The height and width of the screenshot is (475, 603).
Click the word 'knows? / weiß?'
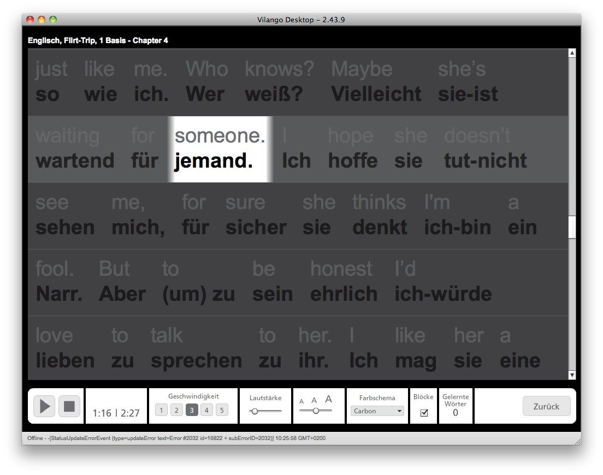coord(279,82)
